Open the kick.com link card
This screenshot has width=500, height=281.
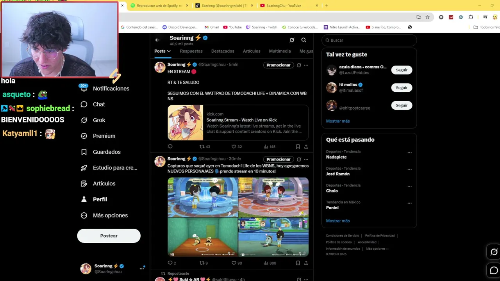coord(238,123)
